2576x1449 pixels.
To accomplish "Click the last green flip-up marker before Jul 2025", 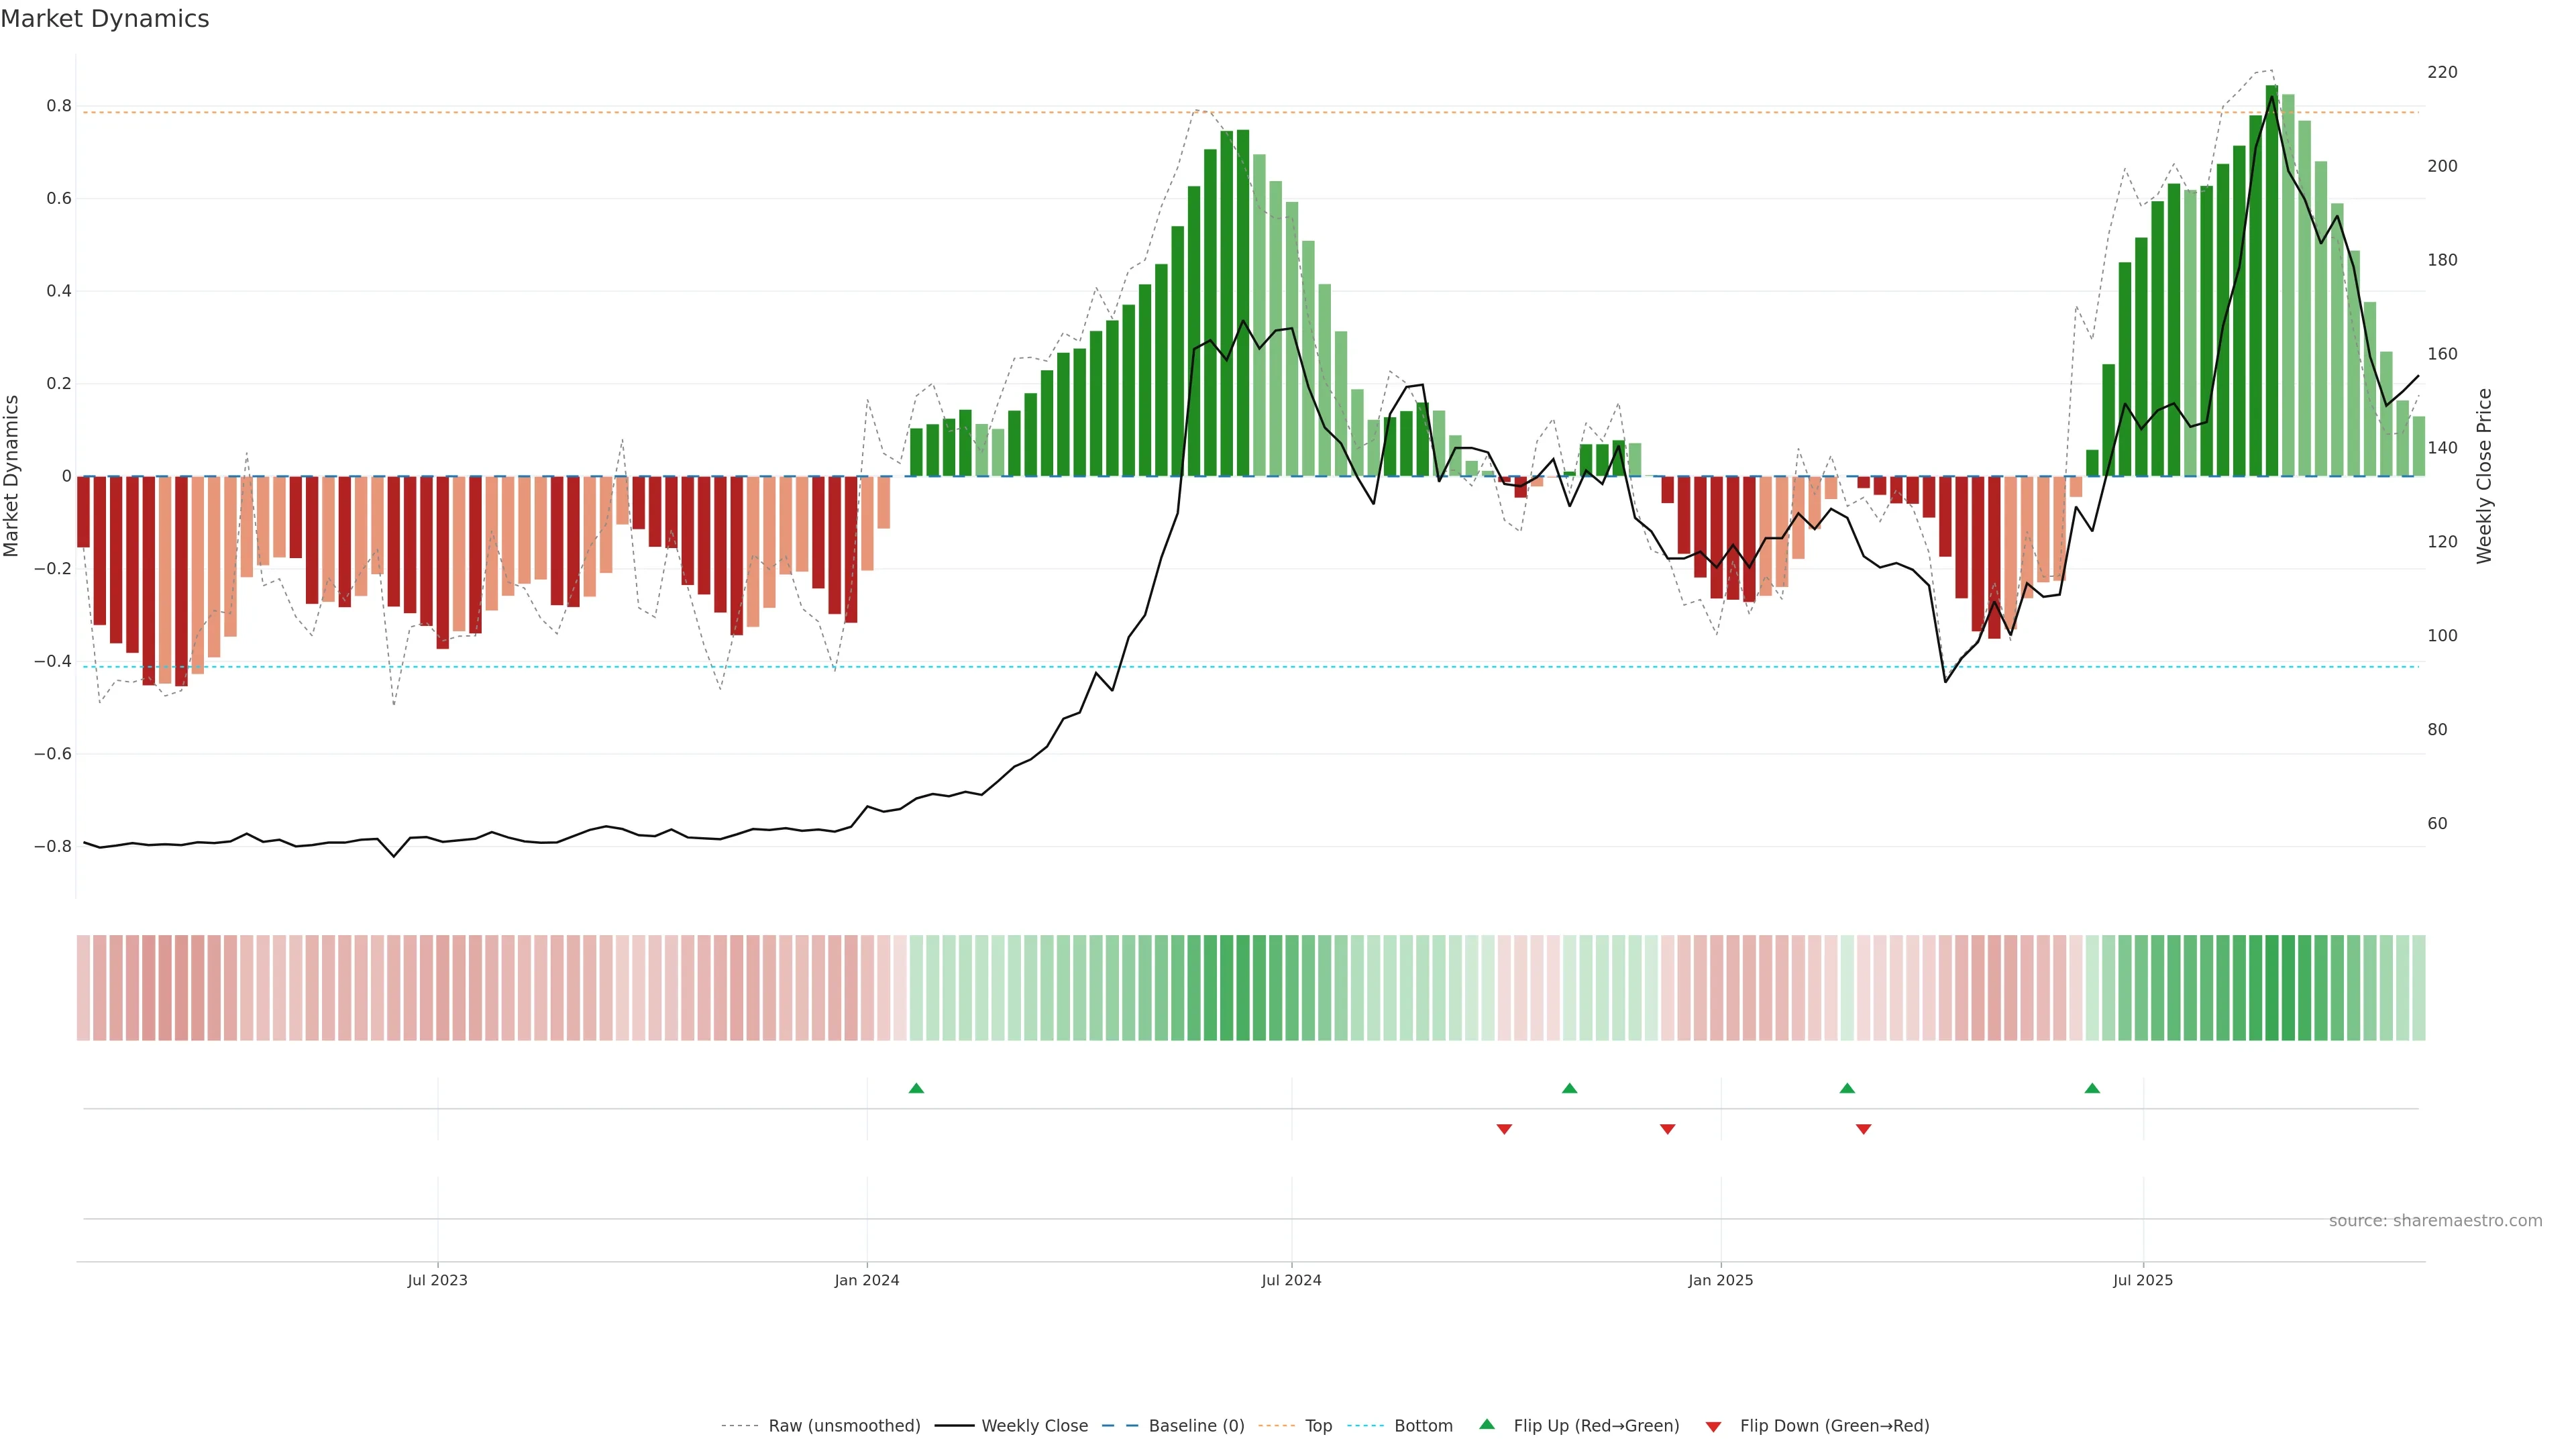I will (x=2092, y=1088).
